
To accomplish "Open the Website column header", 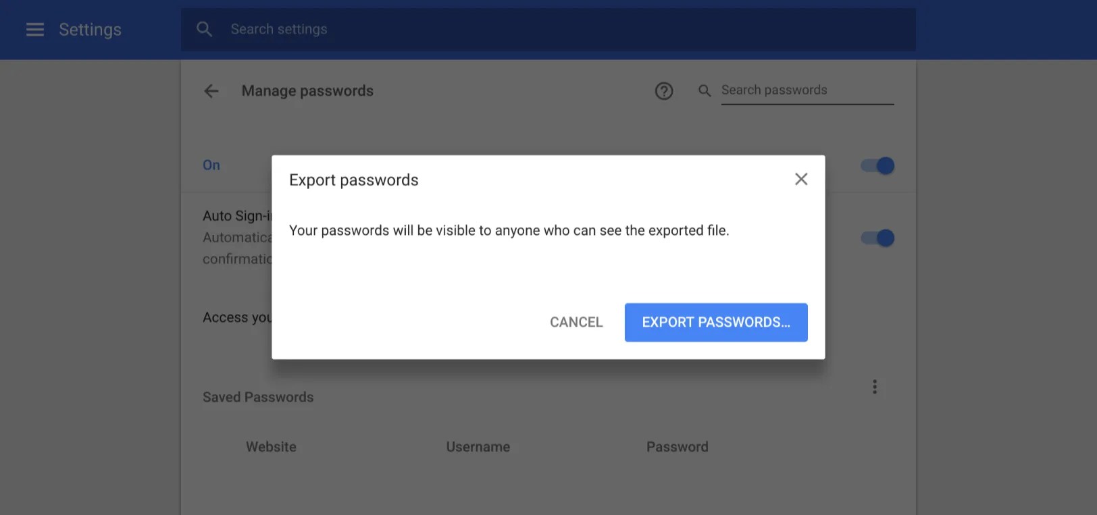I will coord(271,446).
